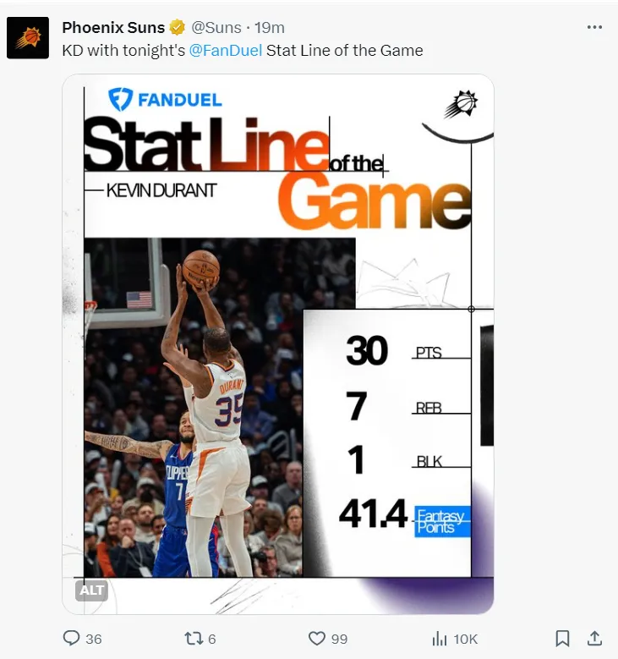The width and height of the screenshot is (618, 659).
Task: Bookmark this Suns tweet
Action: pyautogui.click(x=562, y=639)
